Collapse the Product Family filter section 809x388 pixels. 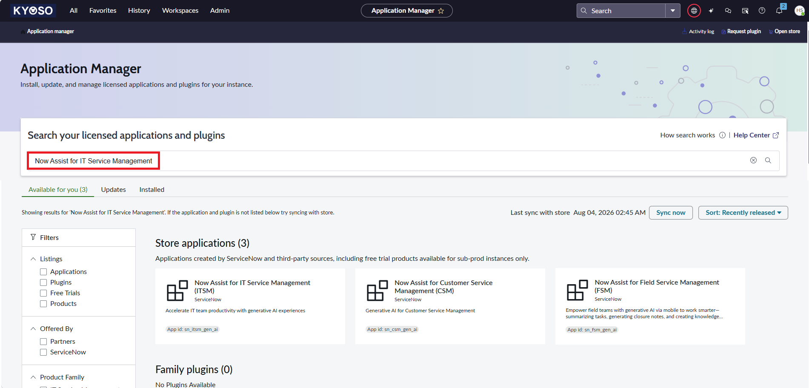tap(33, 377)
